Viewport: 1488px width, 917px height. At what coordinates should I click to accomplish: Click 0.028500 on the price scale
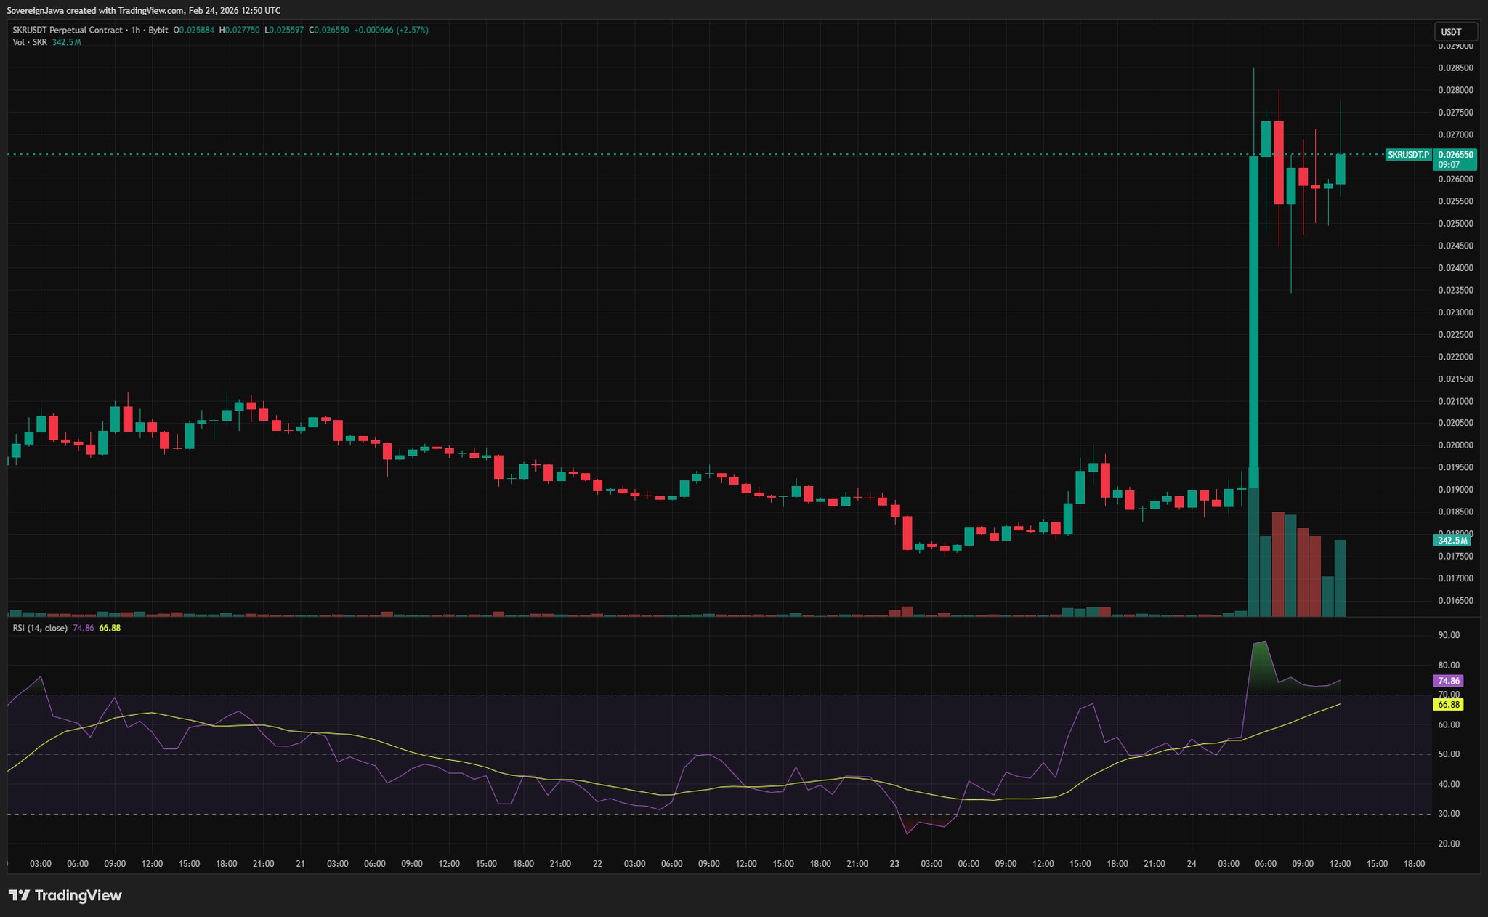1455,68
